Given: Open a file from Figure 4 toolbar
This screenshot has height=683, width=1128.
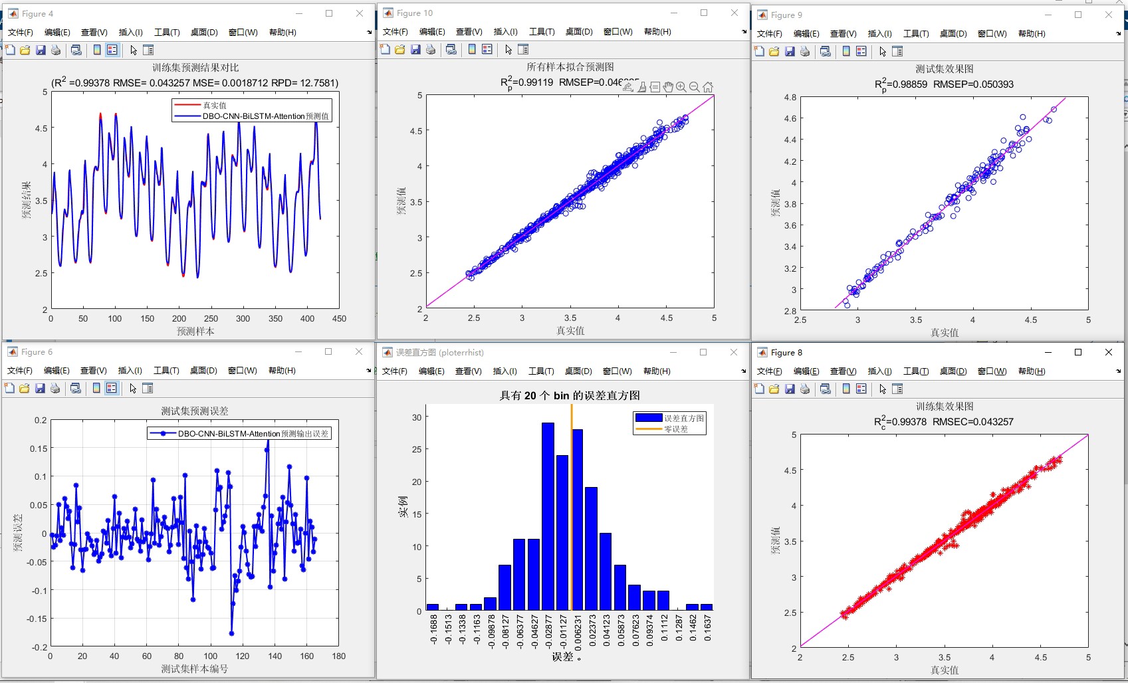Looking at the screenshot, I should (x=25, y=50).
